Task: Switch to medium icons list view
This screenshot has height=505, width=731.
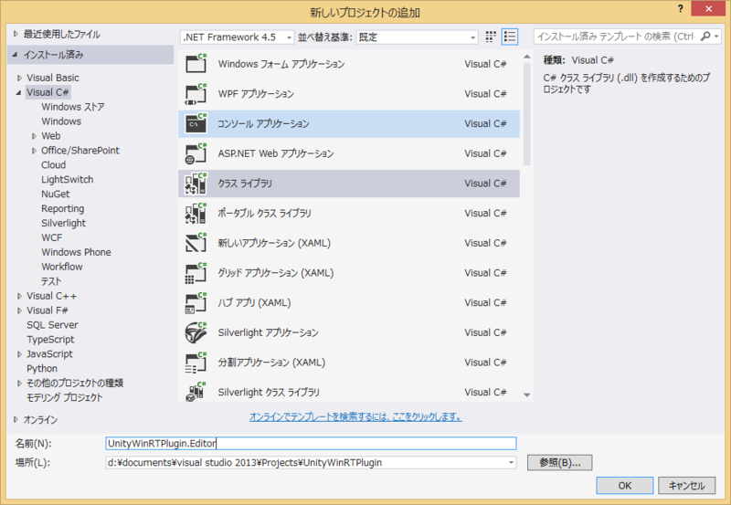Action: pyautogui.click(x=510, y=37)
